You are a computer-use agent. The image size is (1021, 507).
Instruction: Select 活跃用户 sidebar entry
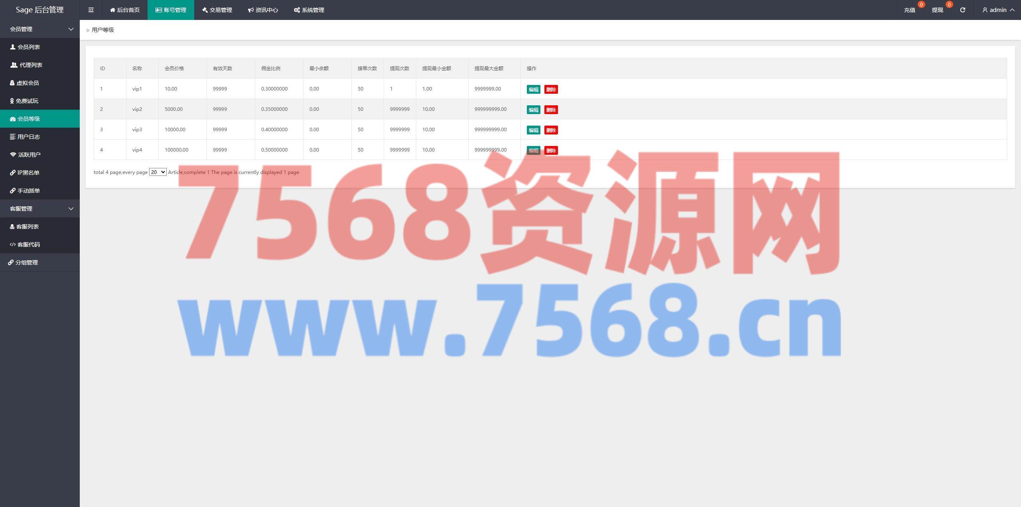[29, 155]
